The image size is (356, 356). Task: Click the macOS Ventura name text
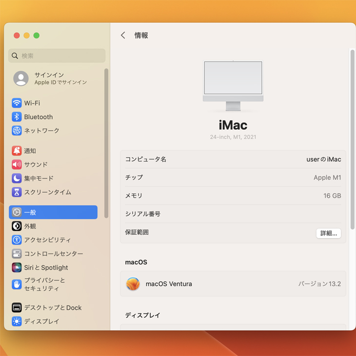(169, 284)
